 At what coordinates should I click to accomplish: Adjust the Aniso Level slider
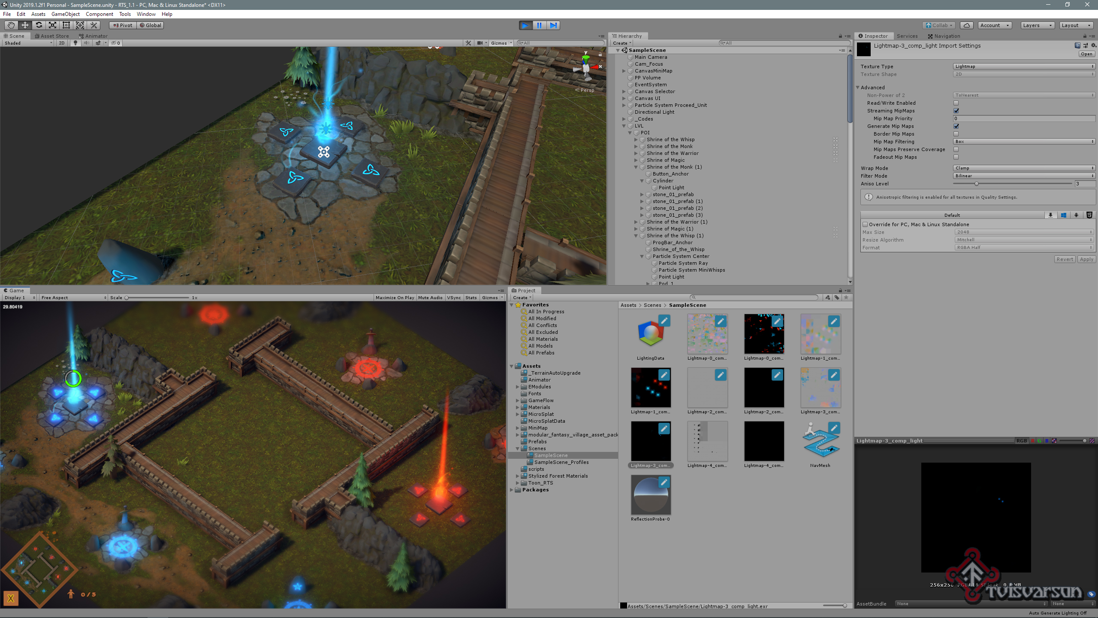point(977,184)
